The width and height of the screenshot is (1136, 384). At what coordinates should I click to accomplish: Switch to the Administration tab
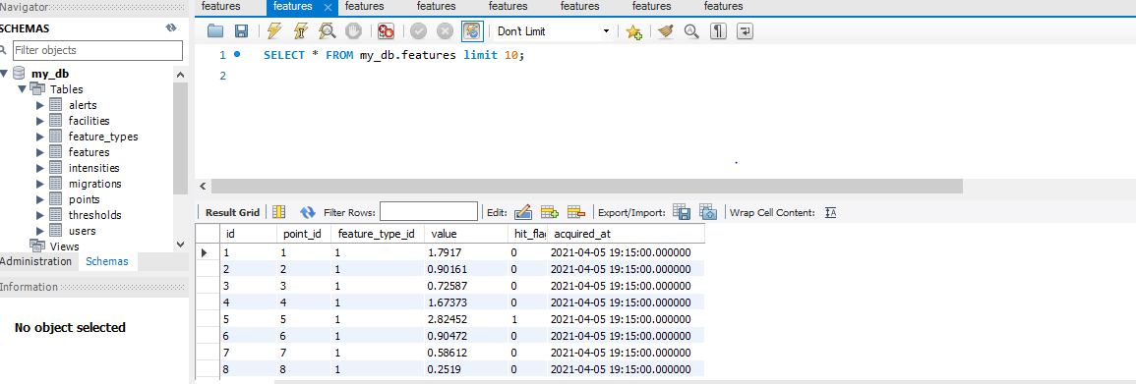click(x=35, y=261)
